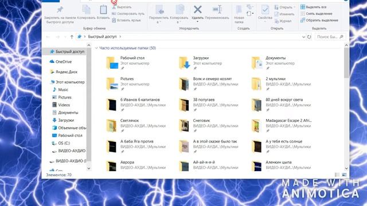Image resolution: width=367 pixels, height=206 pixels.
Task: Click the Переименовать button
Action: point(217,12)
